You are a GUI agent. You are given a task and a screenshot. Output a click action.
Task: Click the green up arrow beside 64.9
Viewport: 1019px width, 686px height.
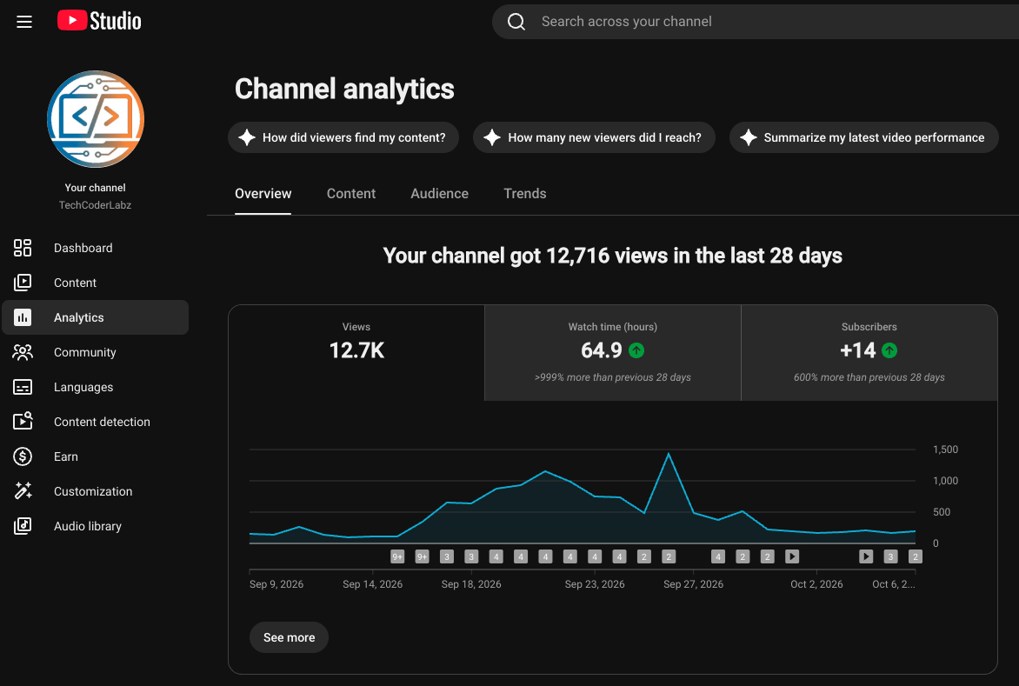[636, 350]
